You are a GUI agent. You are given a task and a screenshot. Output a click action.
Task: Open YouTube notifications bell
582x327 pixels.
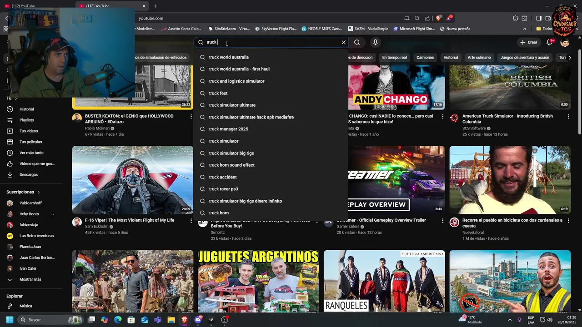tap(550, 42)
